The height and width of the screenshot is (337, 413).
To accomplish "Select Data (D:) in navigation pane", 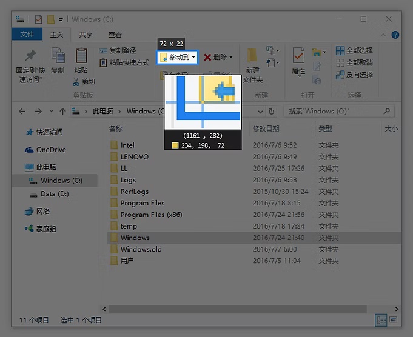I will pos(54,194).
